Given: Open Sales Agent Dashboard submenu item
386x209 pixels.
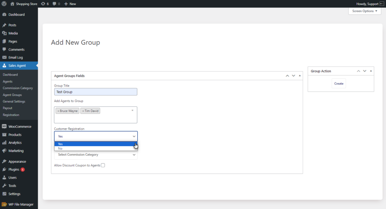Looking at the screenshot, I should tap(10, 75).
